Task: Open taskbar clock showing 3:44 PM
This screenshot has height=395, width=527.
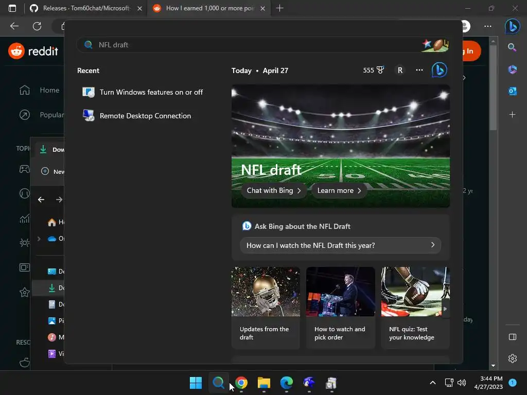Action: click(x=488, y=383)
